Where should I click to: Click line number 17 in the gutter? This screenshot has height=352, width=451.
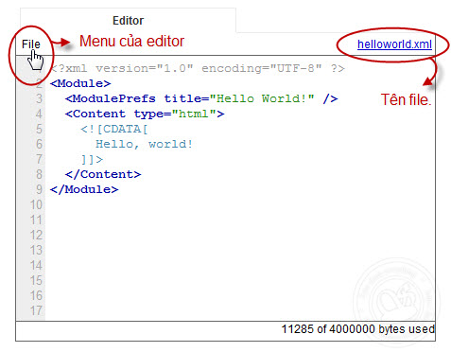pos(36,310)
